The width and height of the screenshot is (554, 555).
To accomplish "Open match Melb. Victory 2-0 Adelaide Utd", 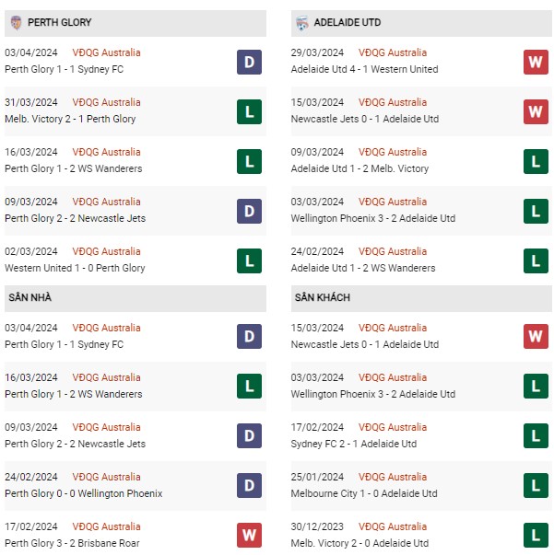I will coord(360,543).
